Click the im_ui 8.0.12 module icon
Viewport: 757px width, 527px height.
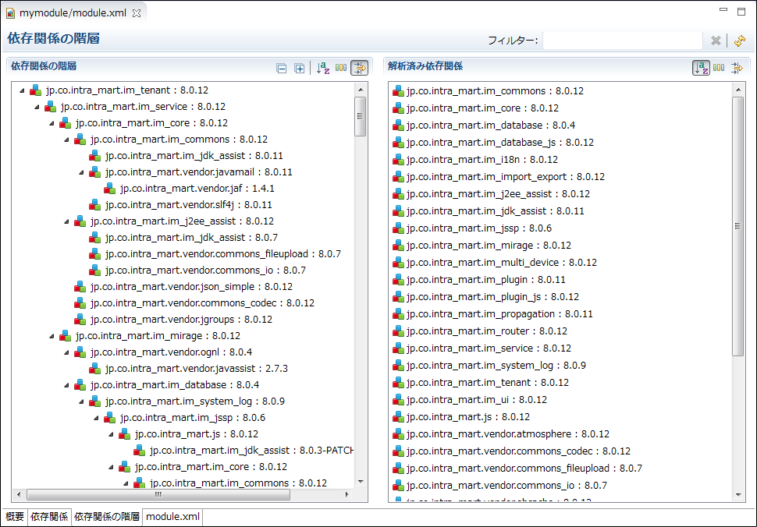398,400
